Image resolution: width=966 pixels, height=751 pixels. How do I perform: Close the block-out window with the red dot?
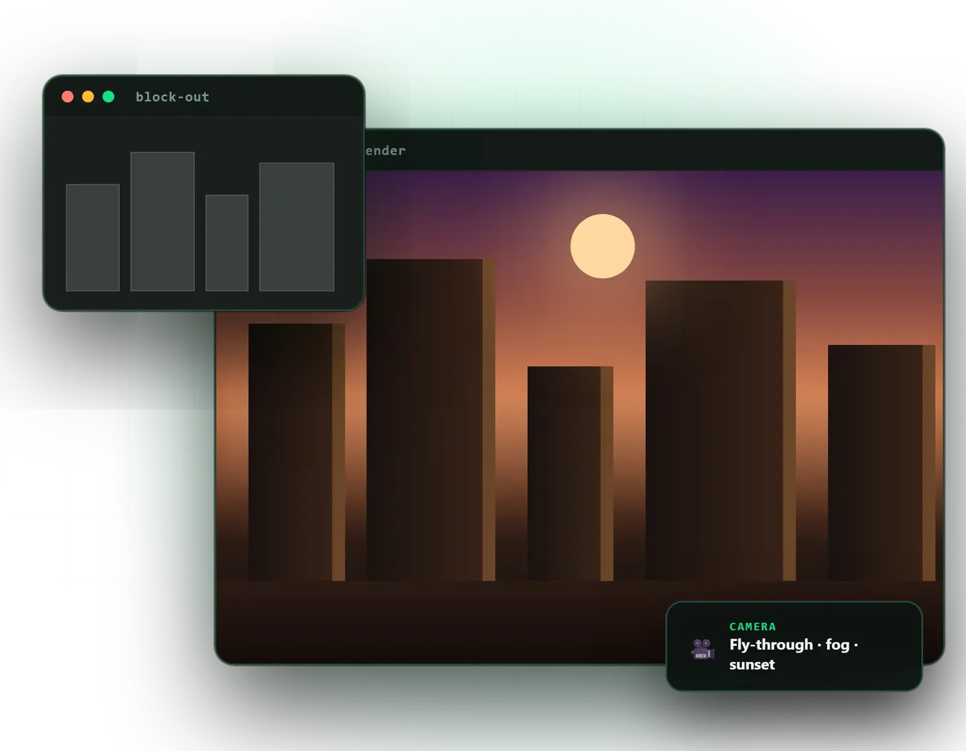point(68,97)
